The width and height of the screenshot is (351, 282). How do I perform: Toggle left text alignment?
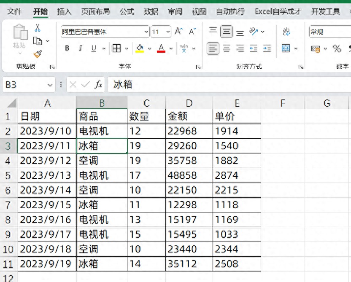pyautogui.click(x=213, y=48)
